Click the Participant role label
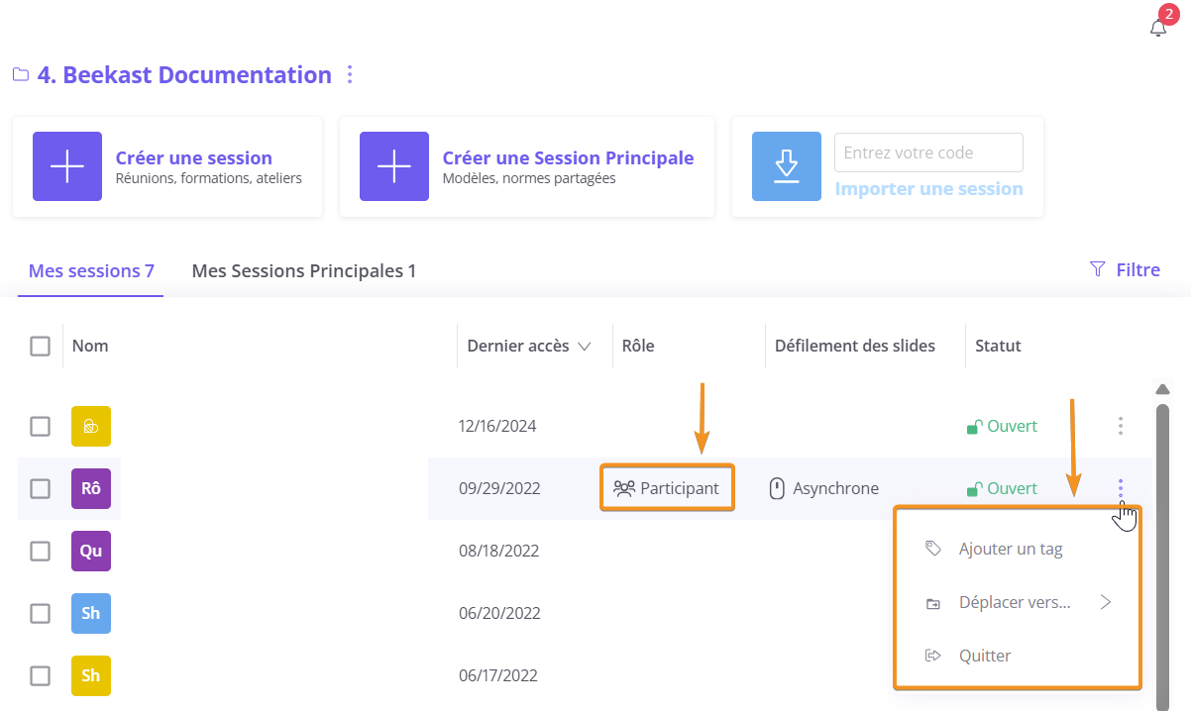The height and width of the screenshot is (711, 1191). tap(680, 488)
